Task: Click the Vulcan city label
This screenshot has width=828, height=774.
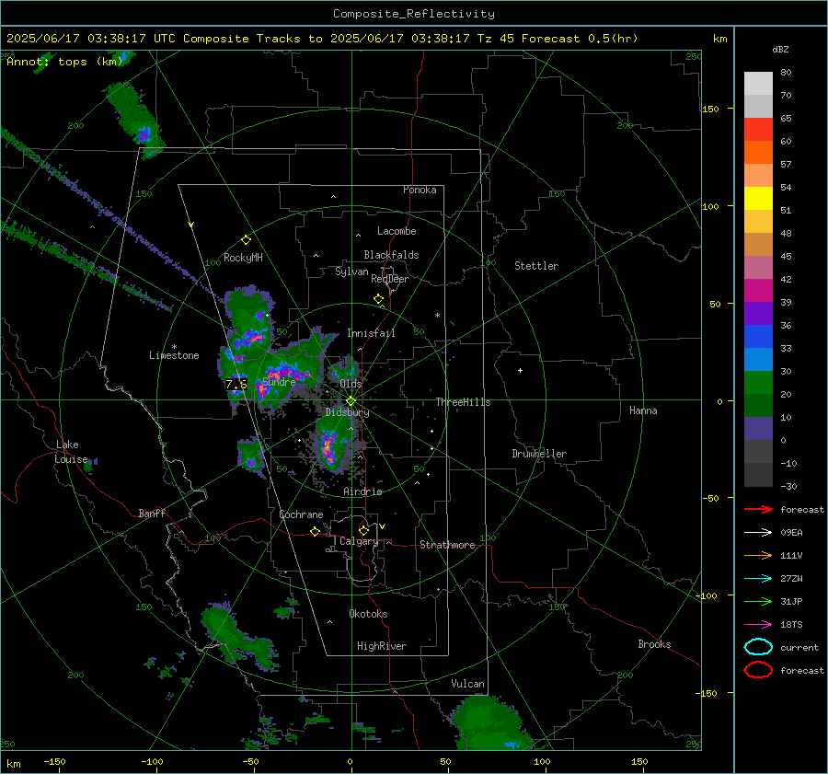Action: click(467, 684)
